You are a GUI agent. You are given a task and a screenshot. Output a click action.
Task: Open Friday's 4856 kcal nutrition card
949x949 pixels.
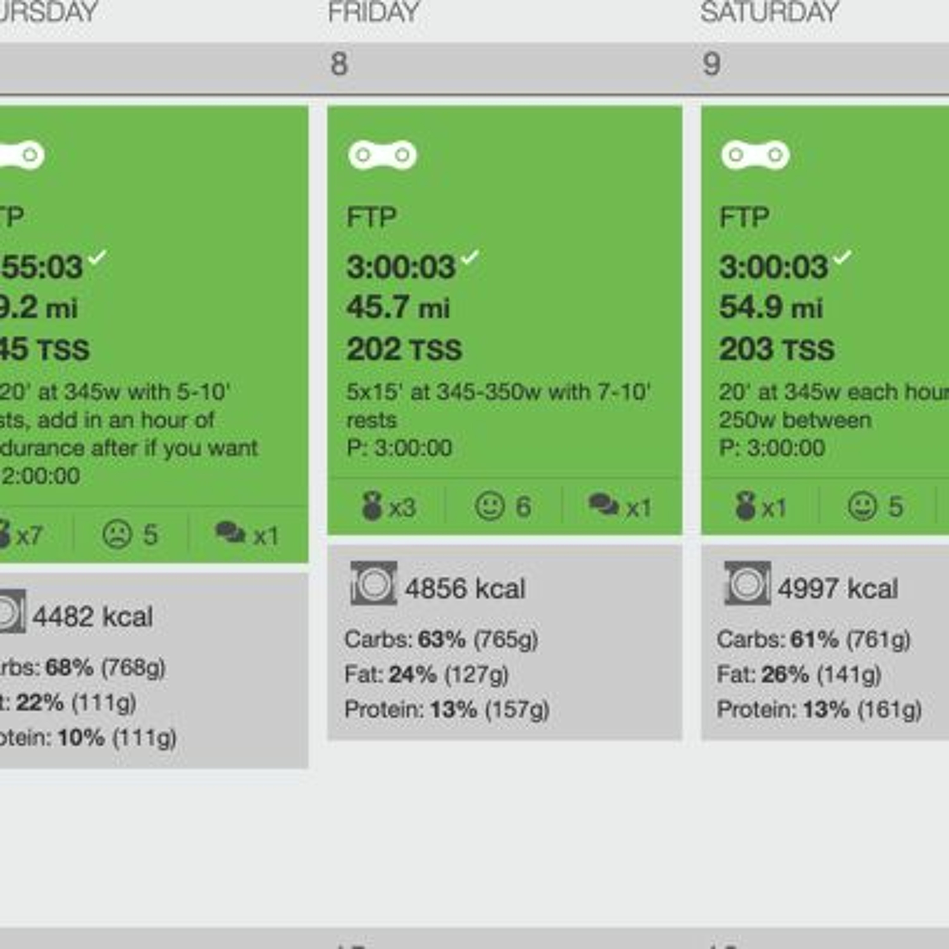(x=505, y=642)
